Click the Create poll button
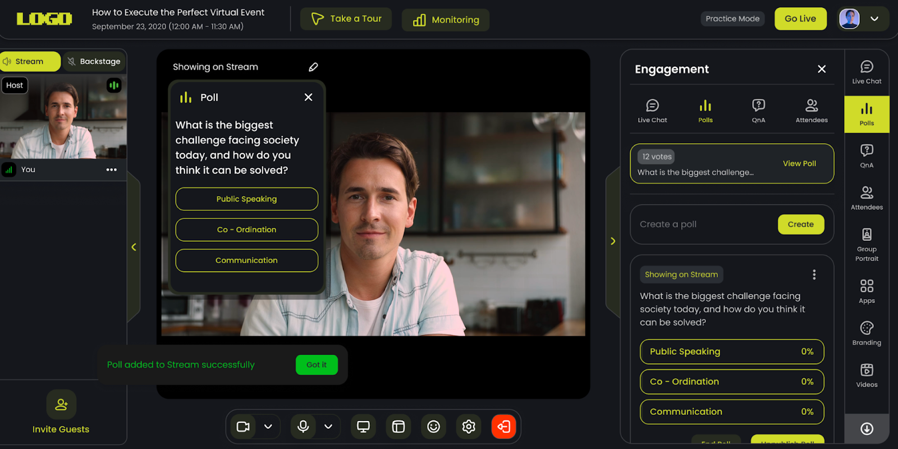 801,224
